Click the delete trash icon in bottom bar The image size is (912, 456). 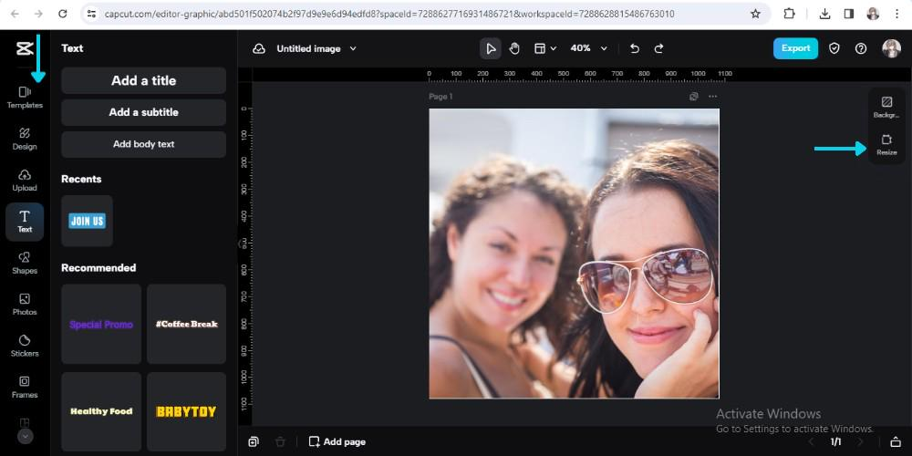click(280, 442)
